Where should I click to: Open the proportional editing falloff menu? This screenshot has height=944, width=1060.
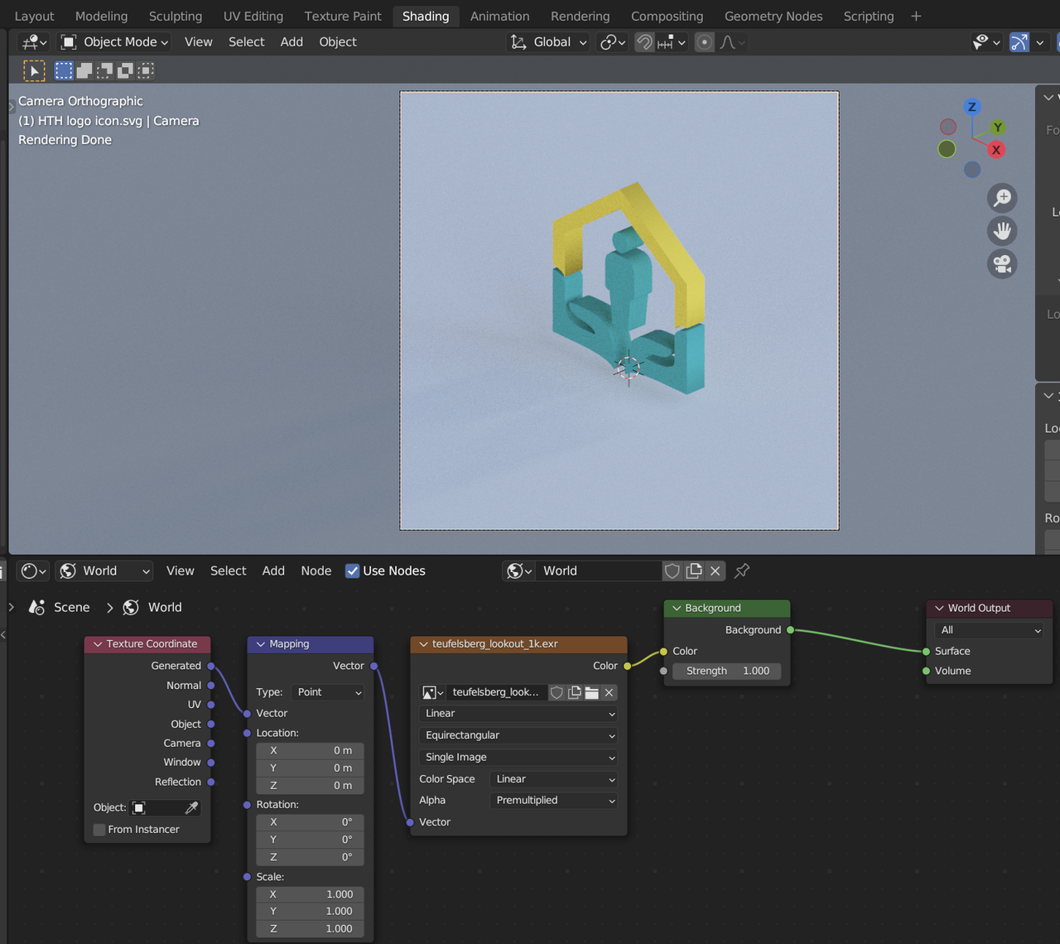732,41
